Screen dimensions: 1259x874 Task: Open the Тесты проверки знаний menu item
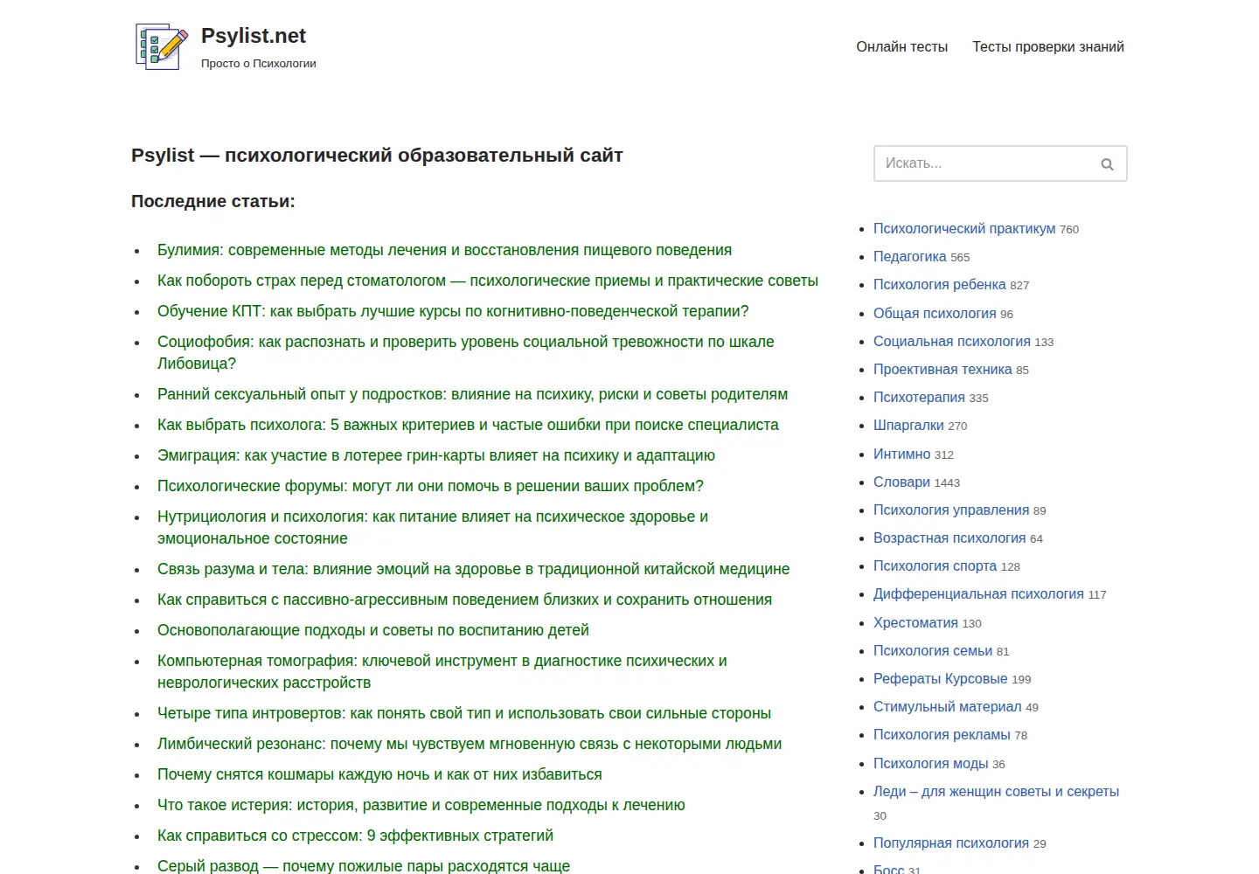tap(1048, 47)
